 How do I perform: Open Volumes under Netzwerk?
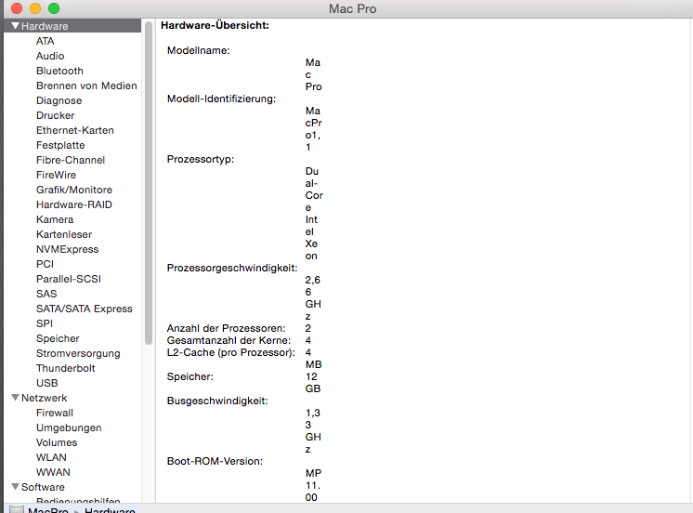pyautogui.click(x=57, y=442)
